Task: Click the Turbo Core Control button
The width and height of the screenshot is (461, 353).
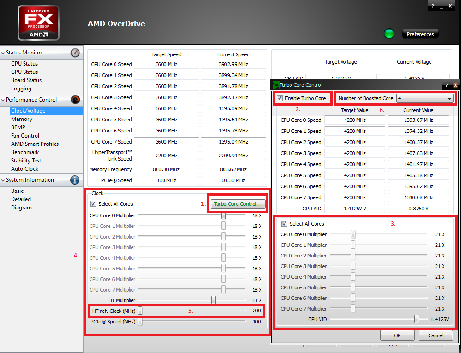Action: pos(237,204)
